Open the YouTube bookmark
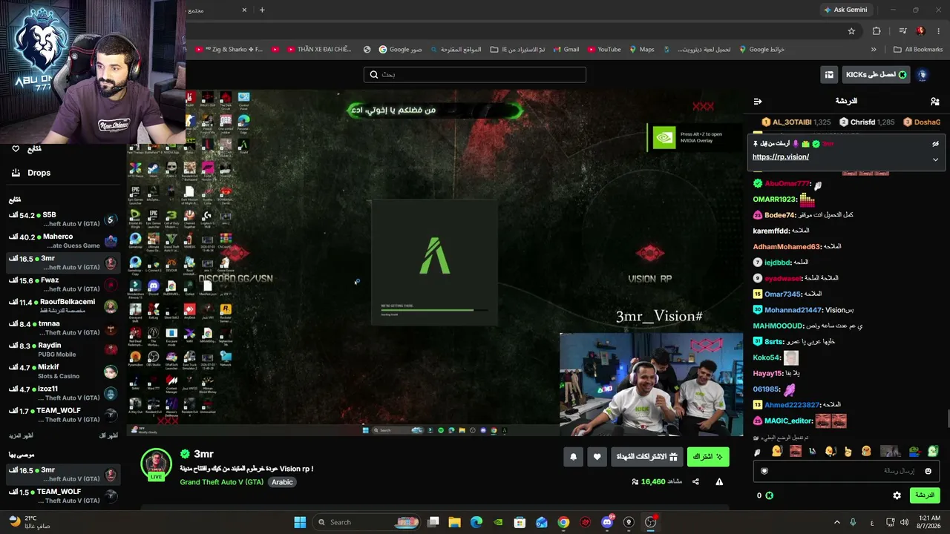 (x=603, y=50)
